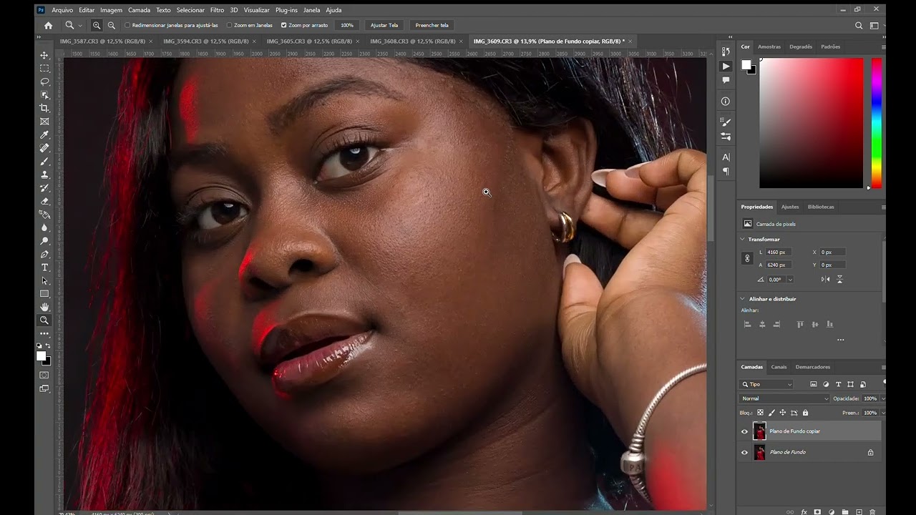
Task: Create a new layer from Layers footer
Action: pos(858,512)
